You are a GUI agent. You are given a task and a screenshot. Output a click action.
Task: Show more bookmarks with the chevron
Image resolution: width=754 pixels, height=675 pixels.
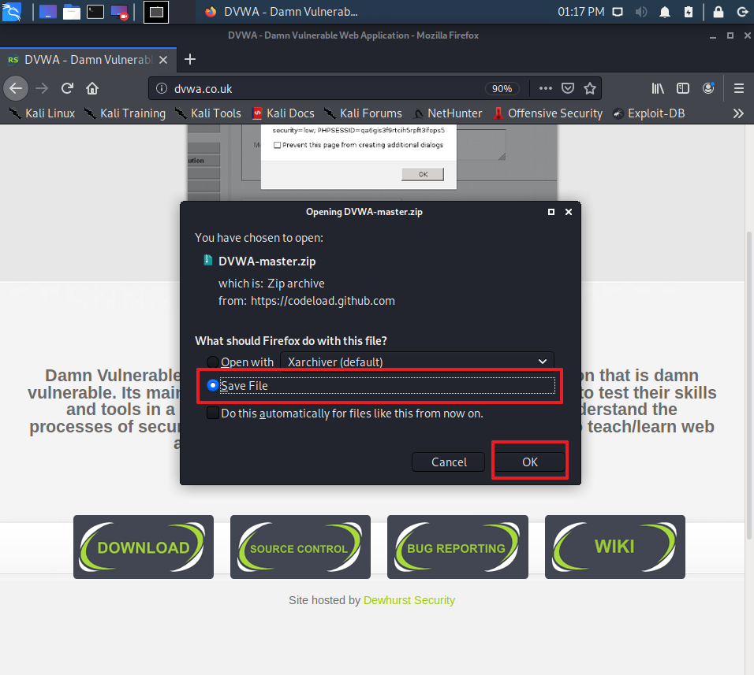738,113
